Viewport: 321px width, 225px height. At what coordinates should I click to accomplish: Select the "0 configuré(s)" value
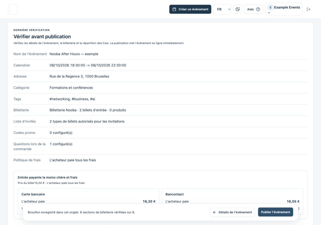click(61, 133)
